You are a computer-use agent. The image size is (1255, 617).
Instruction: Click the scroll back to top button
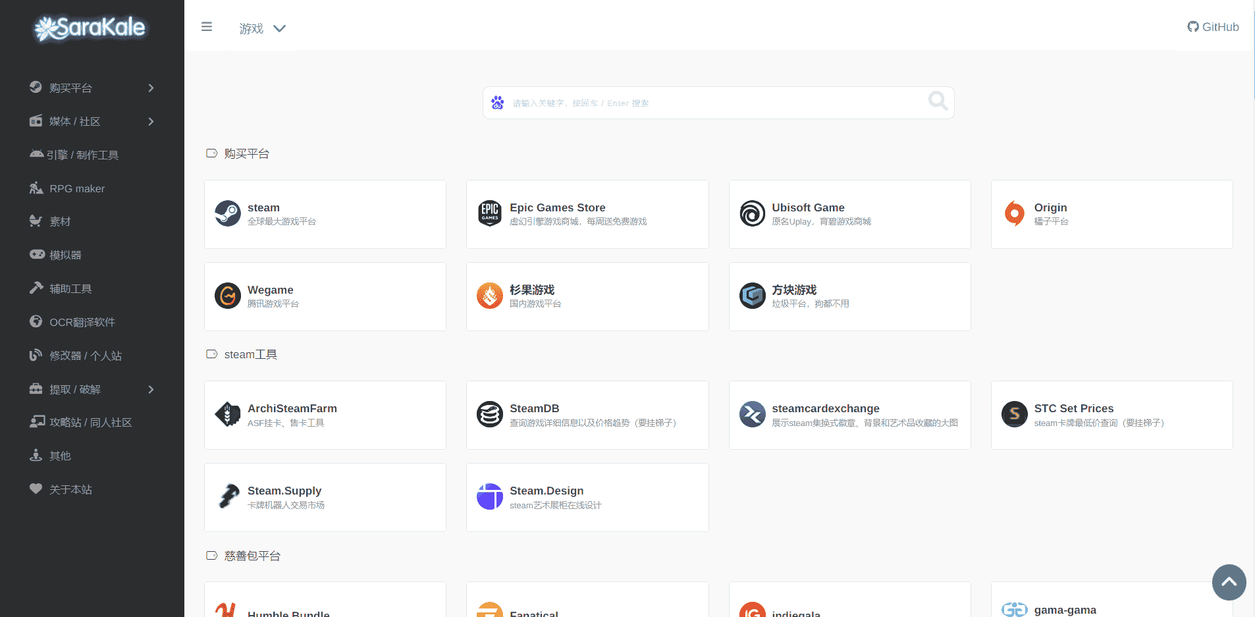pos(1229,582)
